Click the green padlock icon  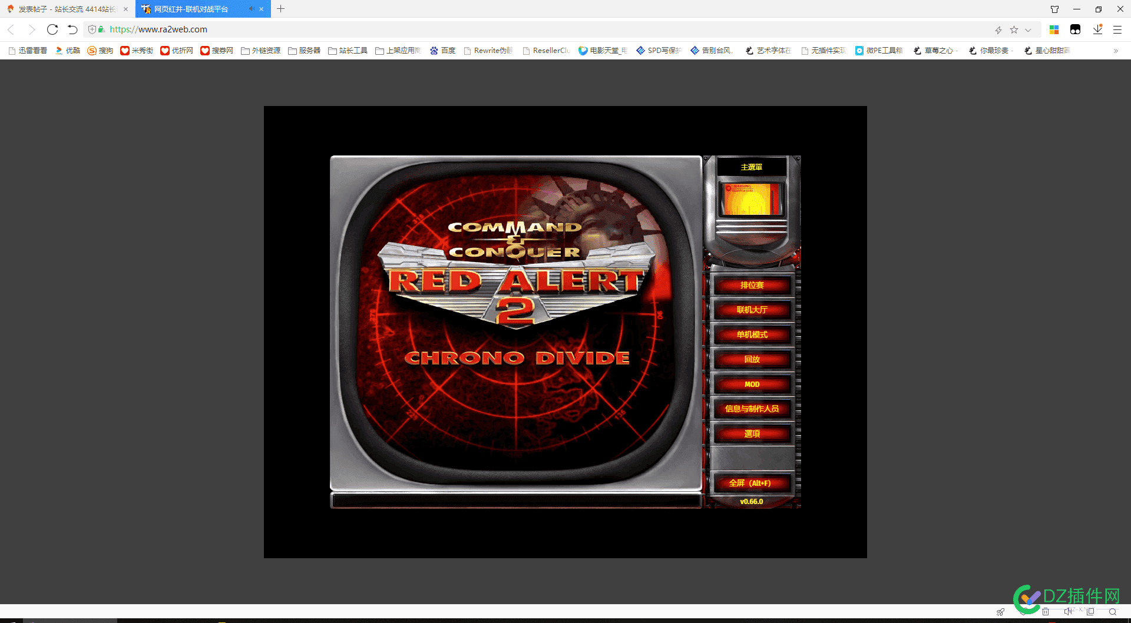101,29
